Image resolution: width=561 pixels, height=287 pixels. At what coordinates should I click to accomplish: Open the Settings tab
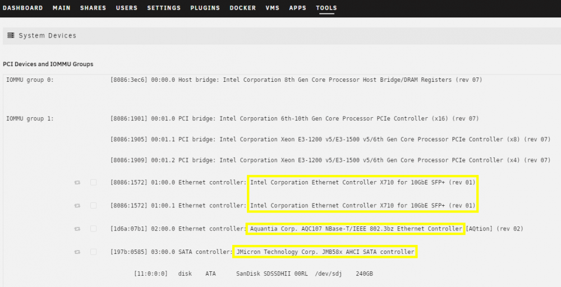click(x=164, y=8)
